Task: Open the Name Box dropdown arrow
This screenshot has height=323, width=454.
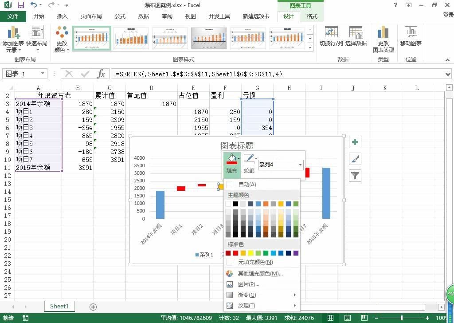Action: click(x=43, y=74)
